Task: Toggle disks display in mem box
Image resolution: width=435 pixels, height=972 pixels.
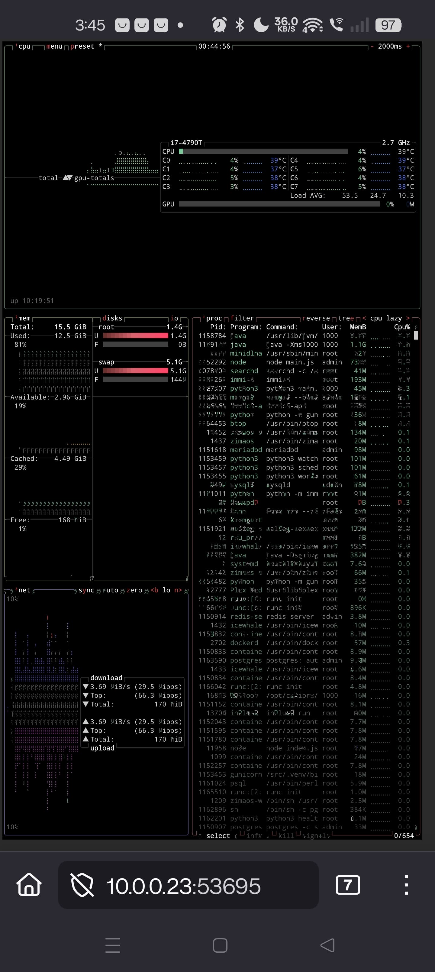Action: pyautogui.click(x=112, y=318)
